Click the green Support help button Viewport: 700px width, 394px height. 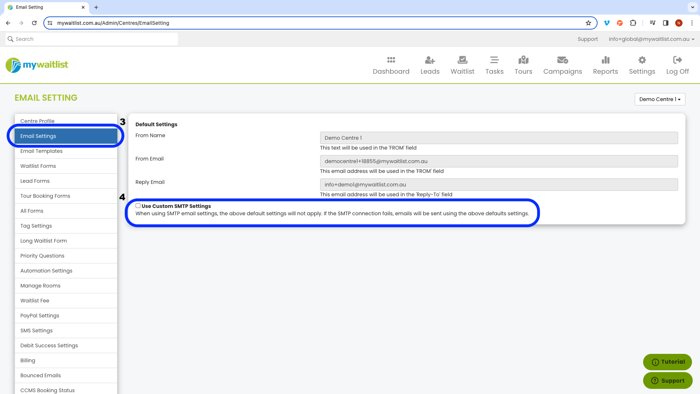667,381
